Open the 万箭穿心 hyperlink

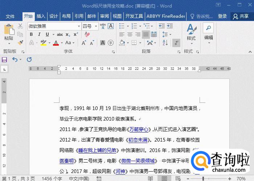tap(139, 129)
